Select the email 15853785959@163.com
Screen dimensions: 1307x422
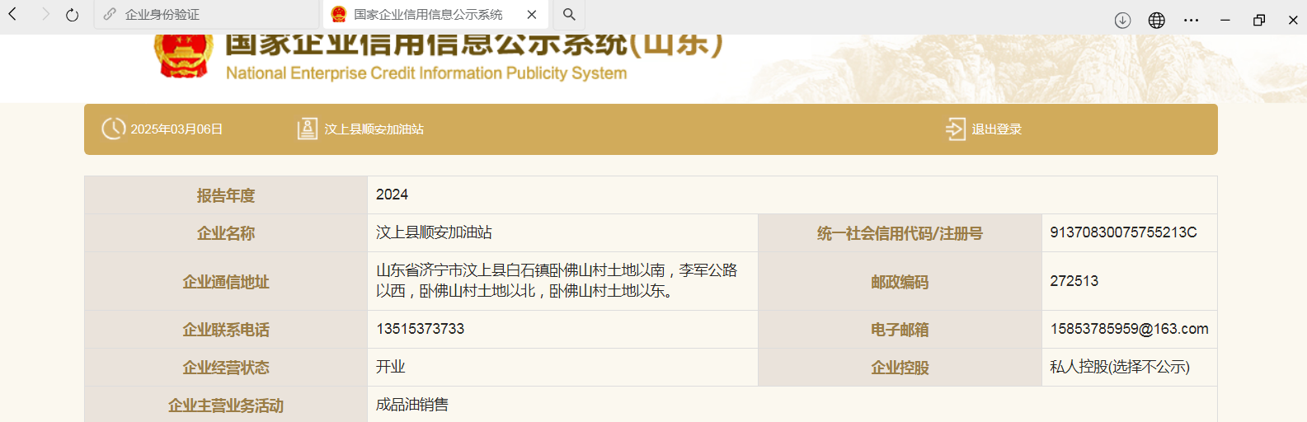click(1129, 329)
